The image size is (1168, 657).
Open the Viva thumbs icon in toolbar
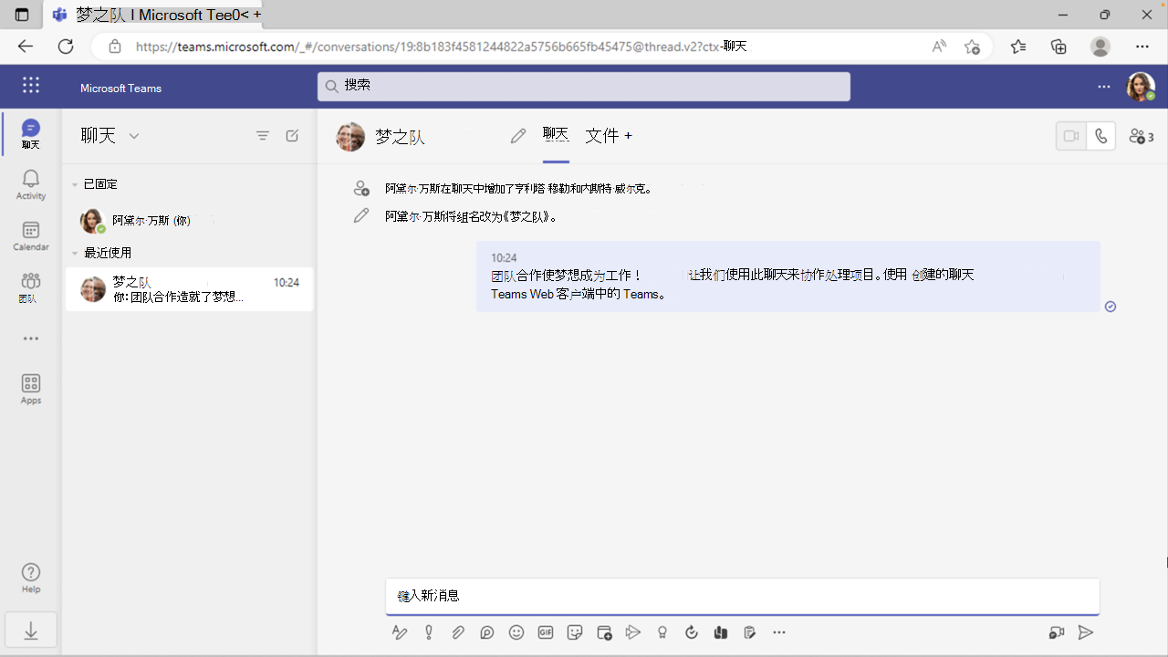click(721, 632)
